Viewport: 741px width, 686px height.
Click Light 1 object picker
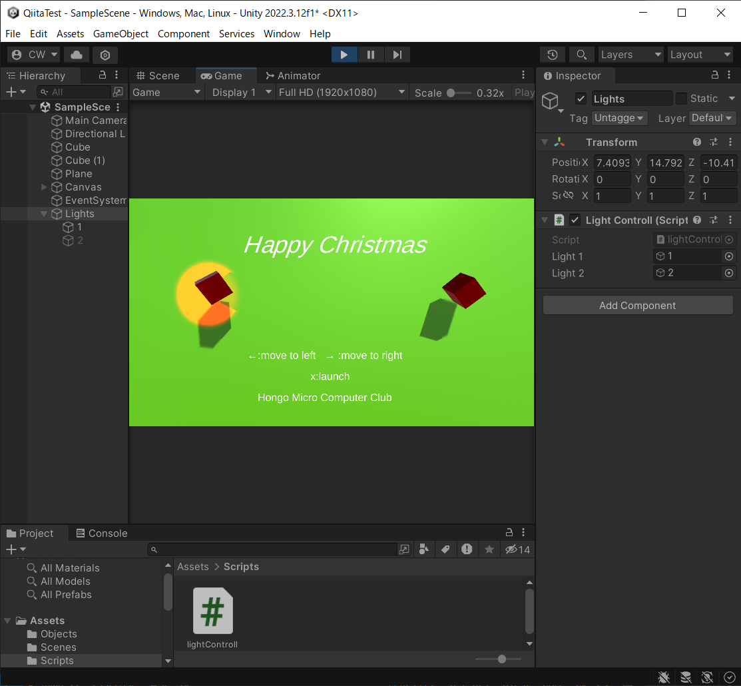[729, 256]
